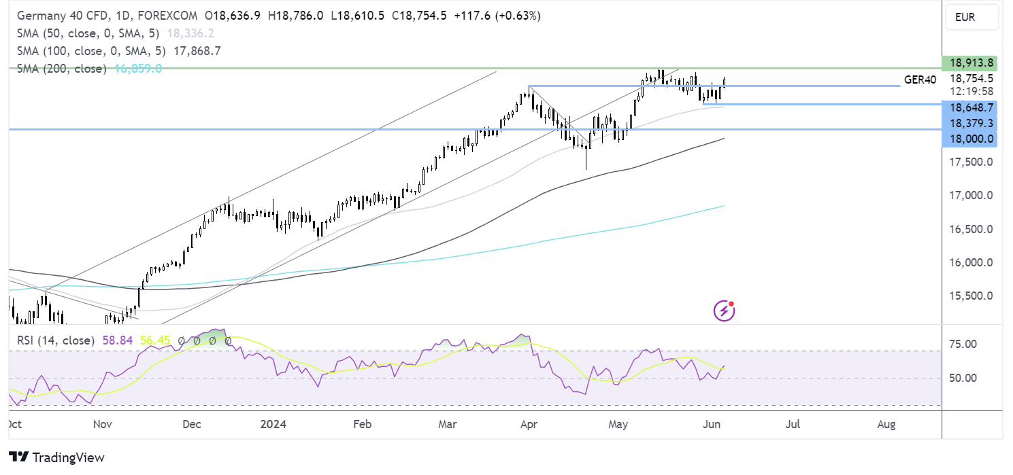The width and height of the screenshot is (1013, 475).
Task: Click the 18,379.3 blue price label
Action: 969,123
